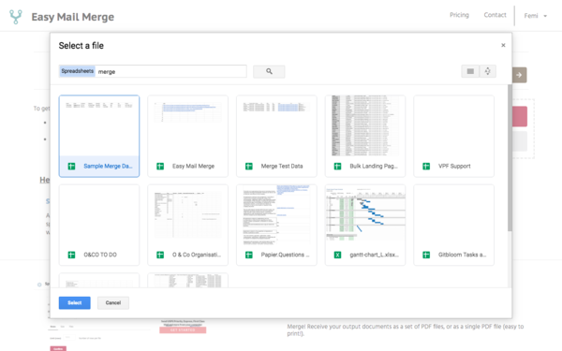Select the Gitbloom Tasks spreadsheet

point(453,225)
